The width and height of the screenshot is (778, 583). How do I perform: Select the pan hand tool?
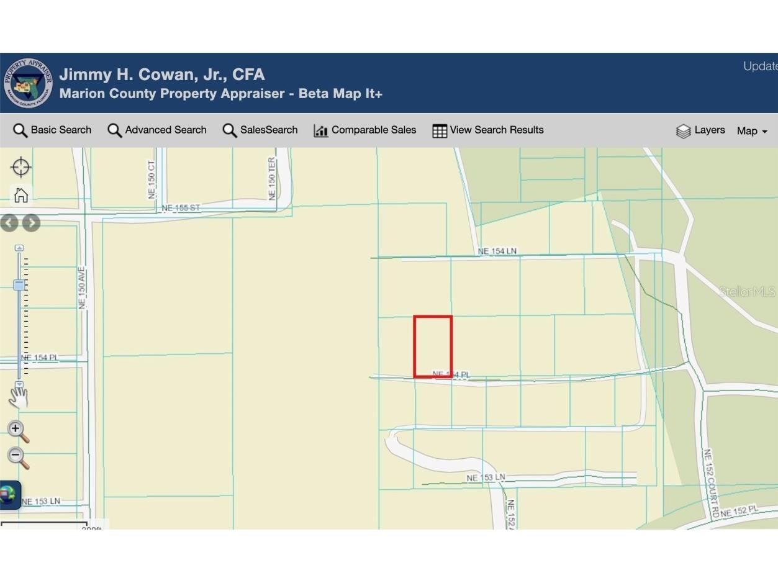19,396
